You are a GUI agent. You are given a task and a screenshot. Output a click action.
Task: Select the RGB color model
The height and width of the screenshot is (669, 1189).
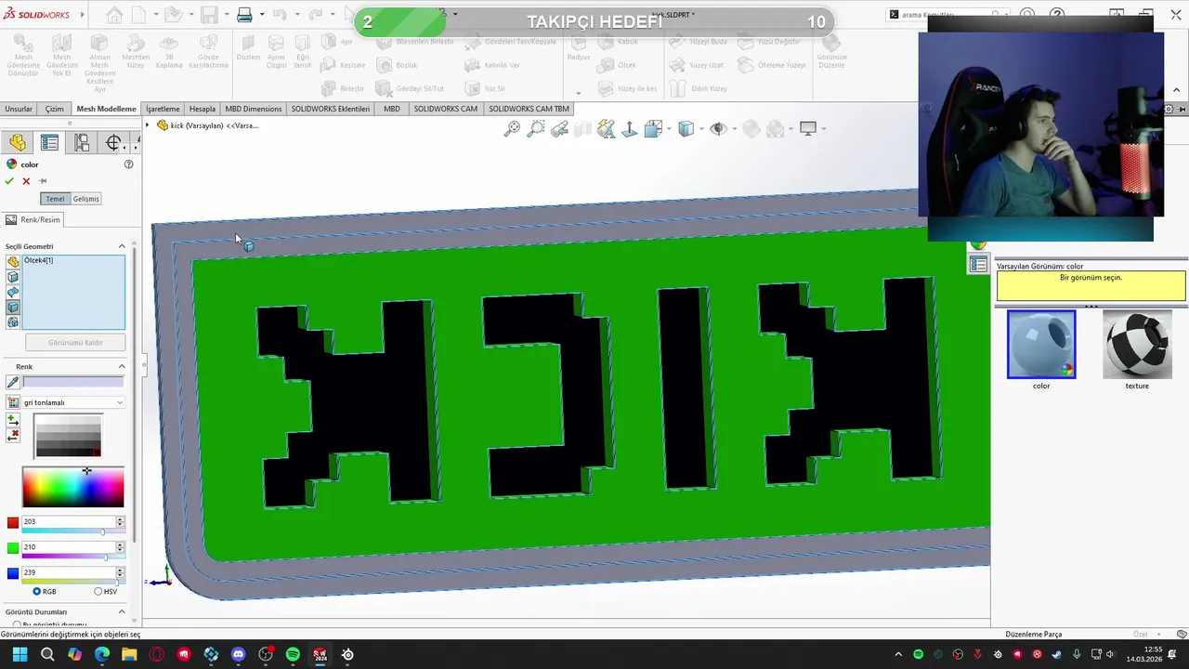point(37,591)
